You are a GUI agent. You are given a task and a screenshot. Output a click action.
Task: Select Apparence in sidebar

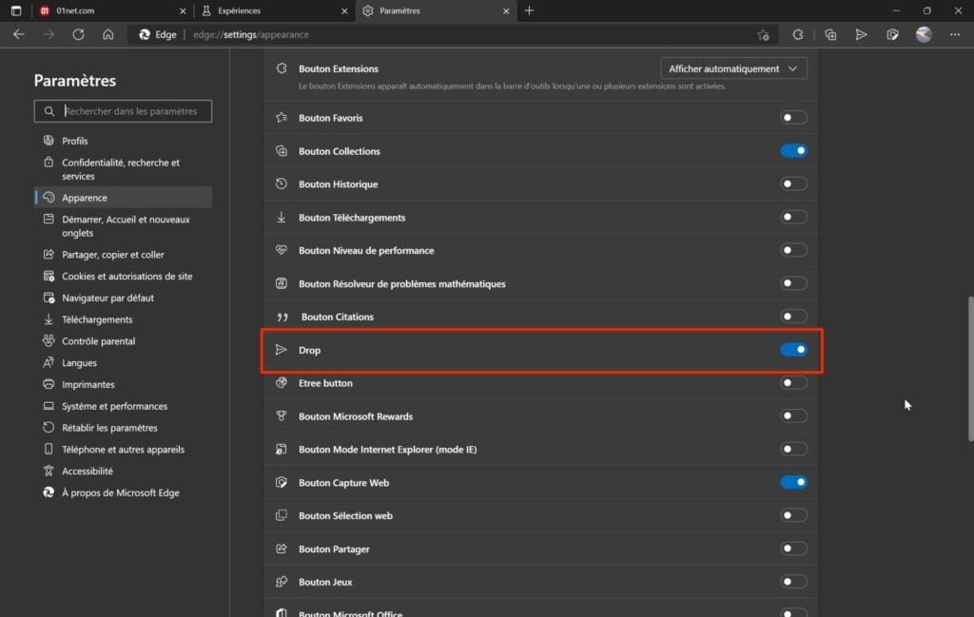click(123, 198)
